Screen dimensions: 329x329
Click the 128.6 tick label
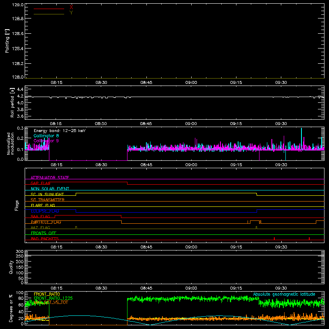pyautogui.click(x=18, y=34)
